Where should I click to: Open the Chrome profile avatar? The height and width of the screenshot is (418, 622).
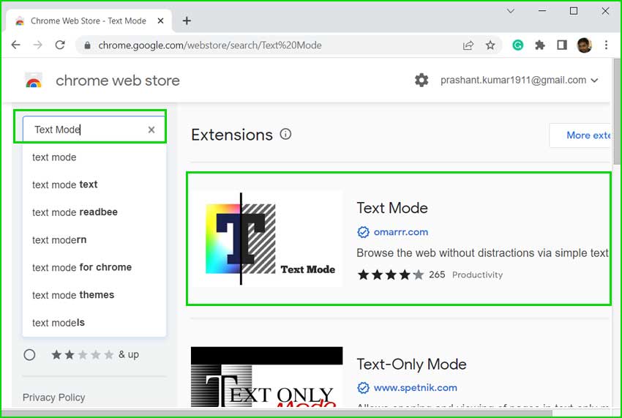[585, 45]
